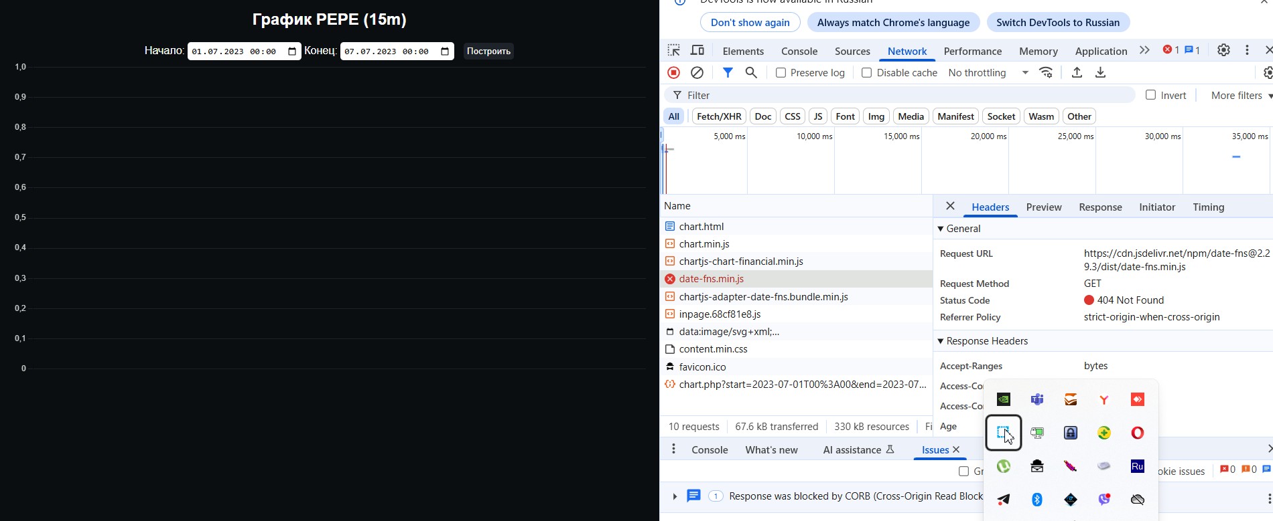Toggle the blue filter funnel icon

click(x=728, y=72)
